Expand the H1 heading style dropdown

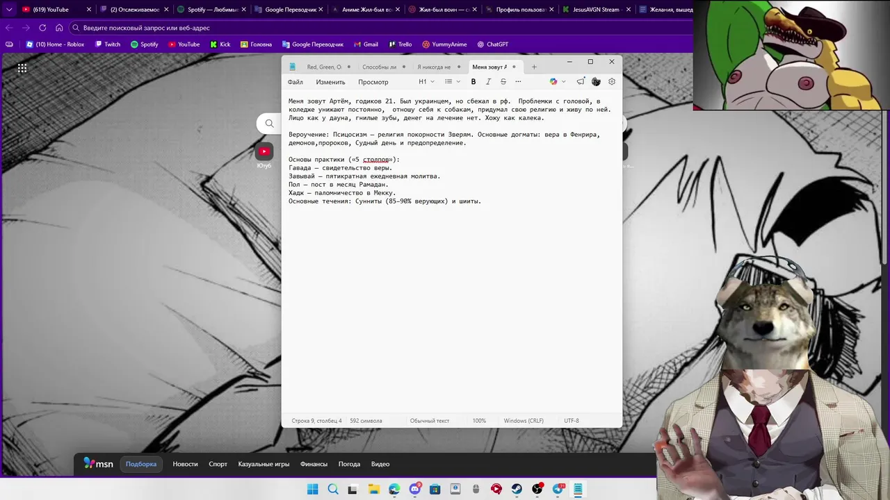pos(426,82)
